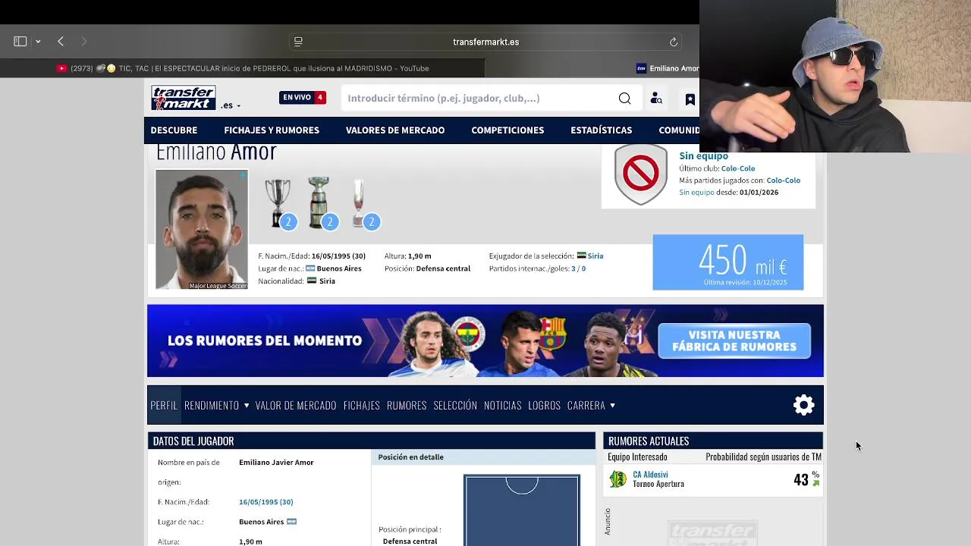Image resolution: width=971 pixels, height=546 pixels.
Task: Open COMPETICIONES menu
Action: click(x=507, y=130)
